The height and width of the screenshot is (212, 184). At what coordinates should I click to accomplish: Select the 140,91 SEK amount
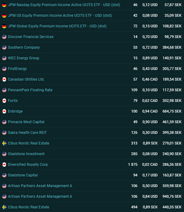(x=172, y=58)
